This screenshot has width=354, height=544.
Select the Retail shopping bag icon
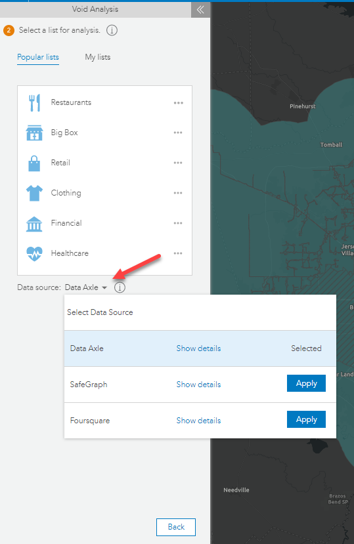click(34, 163)
